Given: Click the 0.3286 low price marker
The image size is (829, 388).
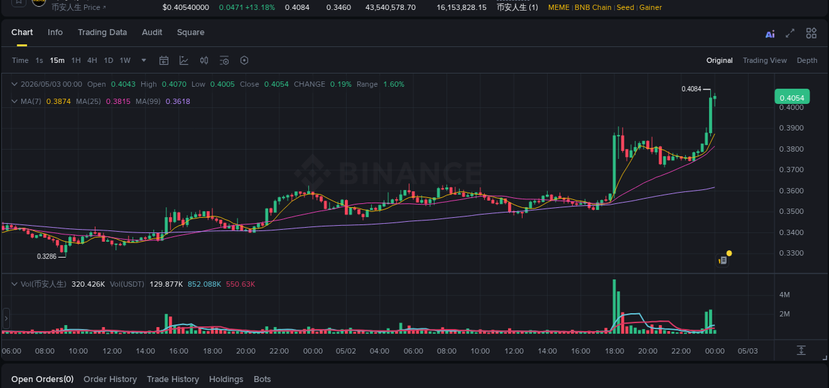Looking at the screenshot, I should (x=46, y=256).
